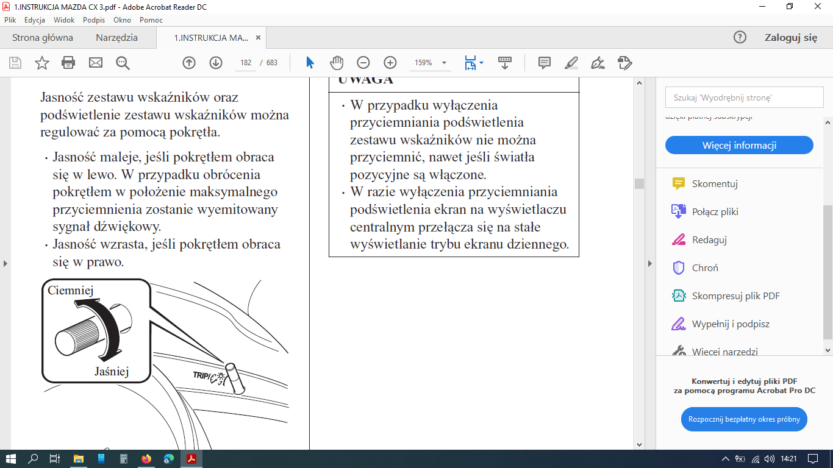Open the find text magnifier tool
This screenshot has width=833, height=468.
pyautogui.click(x=123, y=63)
